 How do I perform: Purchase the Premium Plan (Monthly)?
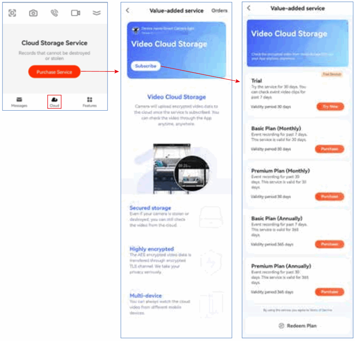[x=330, y=197]
